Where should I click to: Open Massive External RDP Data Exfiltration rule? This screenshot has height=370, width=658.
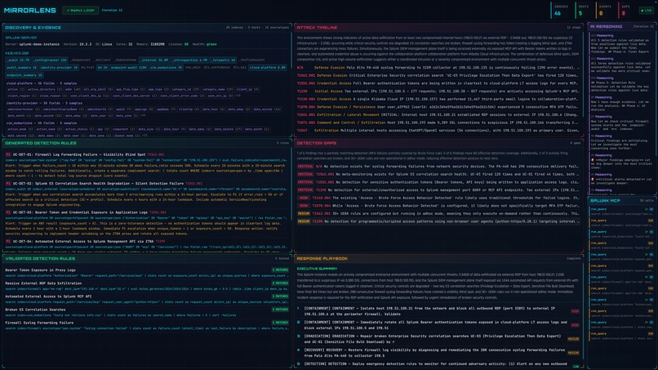click(x=147, y=286)
